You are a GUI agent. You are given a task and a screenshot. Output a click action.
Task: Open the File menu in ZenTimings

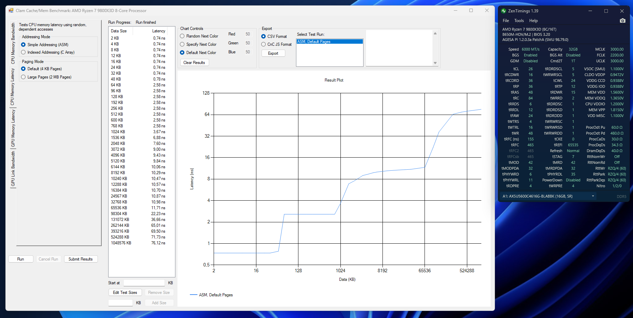click(506, 21)
